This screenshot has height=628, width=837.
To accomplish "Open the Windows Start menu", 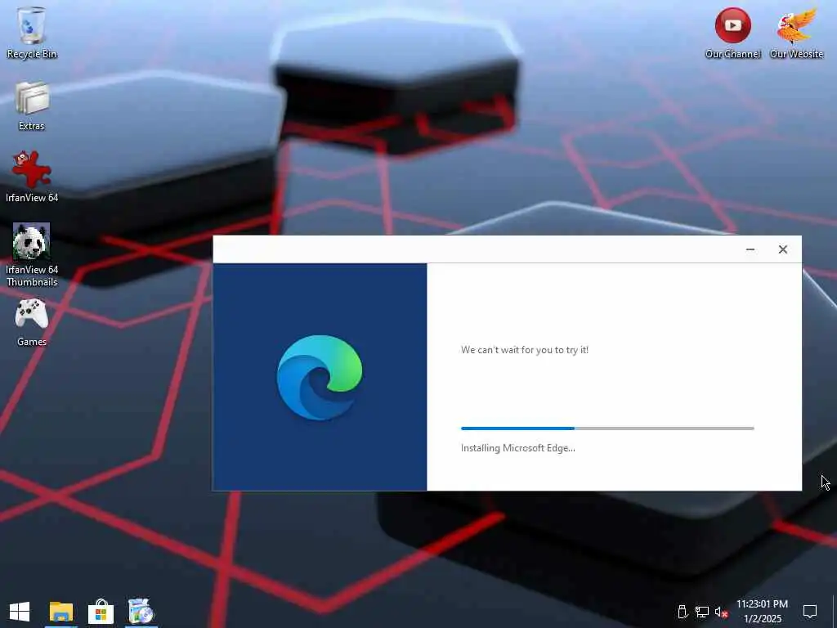I will 20,612.
